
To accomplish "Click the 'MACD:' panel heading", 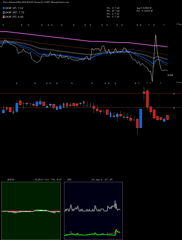I will click(x=11, y=180).
